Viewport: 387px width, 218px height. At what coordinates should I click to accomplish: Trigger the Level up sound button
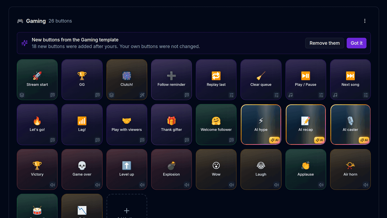tap(127, 169)
